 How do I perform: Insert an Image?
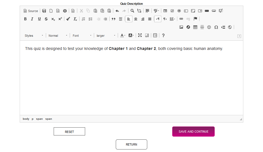click(181, 27)
